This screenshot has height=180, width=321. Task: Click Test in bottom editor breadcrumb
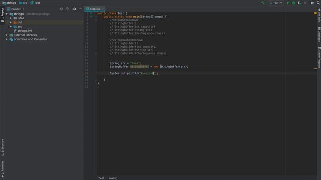101,178
